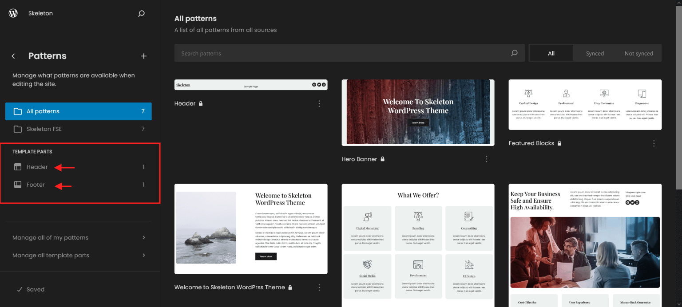Expand Manage all of my patterns
This screenshot has height=307, width=682.
click(x=79, y=238)
